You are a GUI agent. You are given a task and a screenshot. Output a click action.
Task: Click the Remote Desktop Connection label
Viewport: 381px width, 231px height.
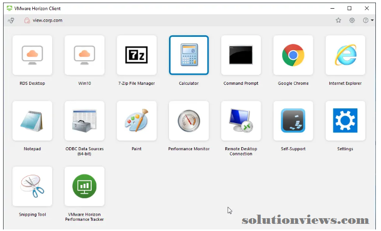coord(241,151)
